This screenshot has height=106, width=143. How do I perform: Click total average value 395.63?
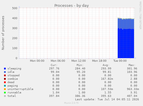click(x=106, y=96)
